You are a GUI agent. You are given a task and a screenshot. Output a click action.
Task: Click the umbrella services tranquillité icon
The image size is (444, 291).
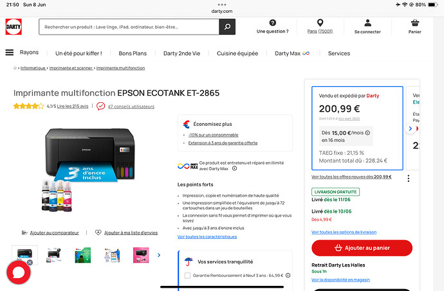tap(189, 261)
